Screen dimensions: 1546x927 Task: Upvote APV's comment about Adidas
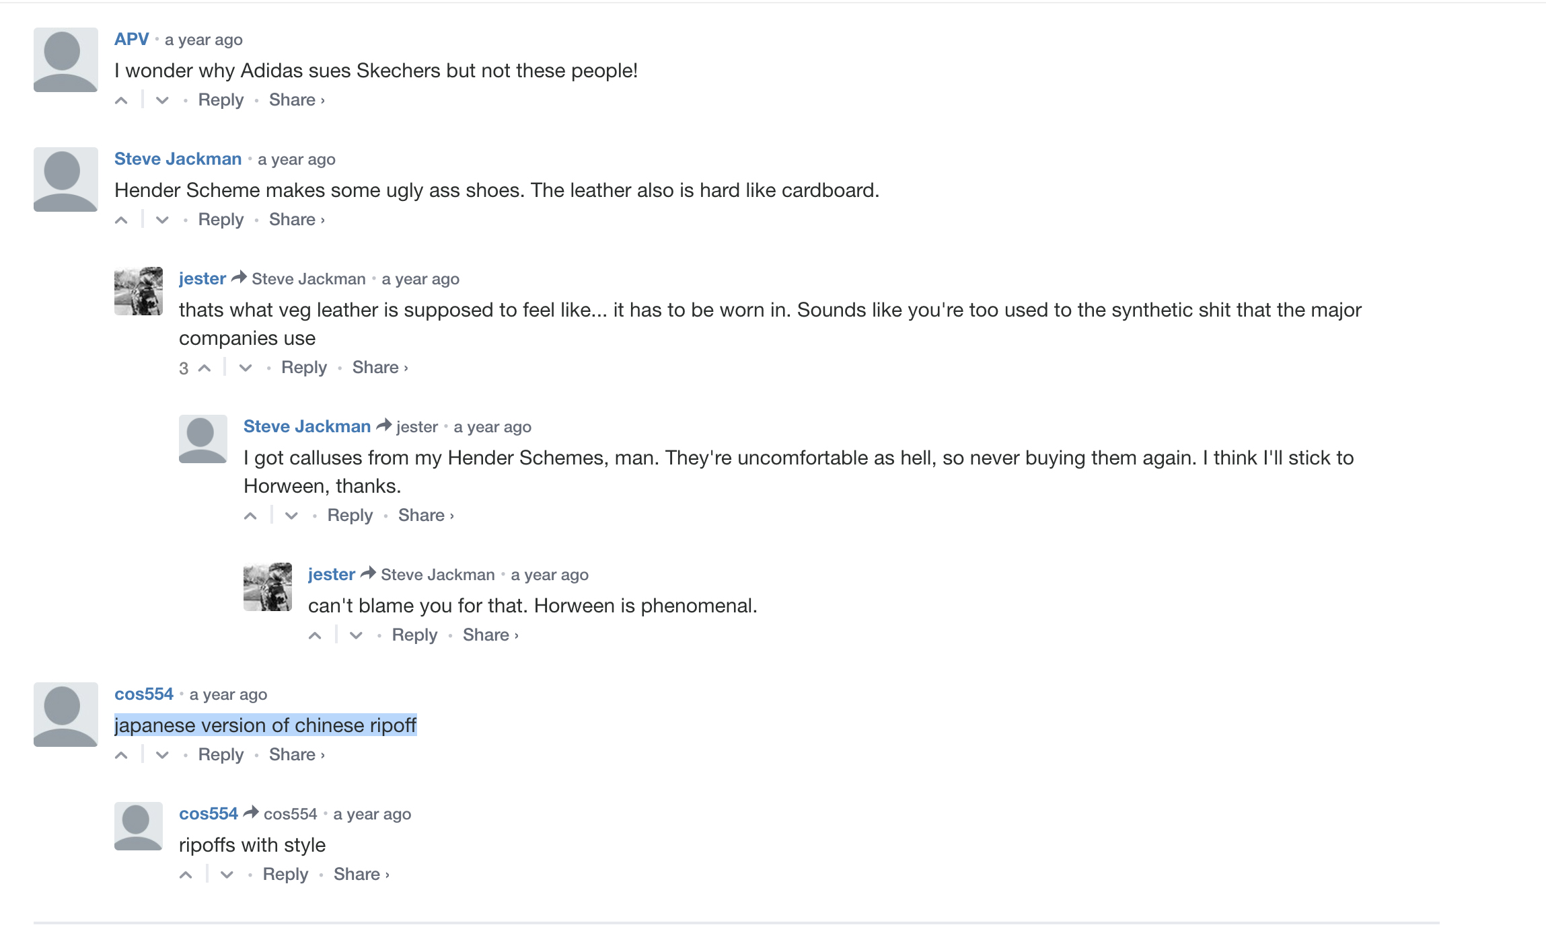coord(122,101)
